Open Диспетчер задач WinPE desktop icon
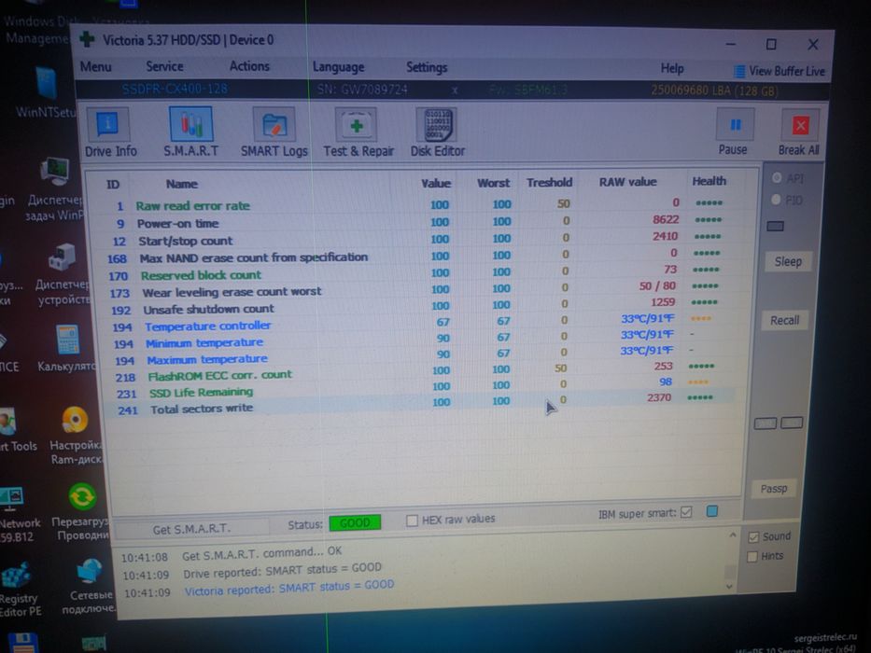Image resolution: width=871 pixels, height=653 pixels. click(56, 188)
